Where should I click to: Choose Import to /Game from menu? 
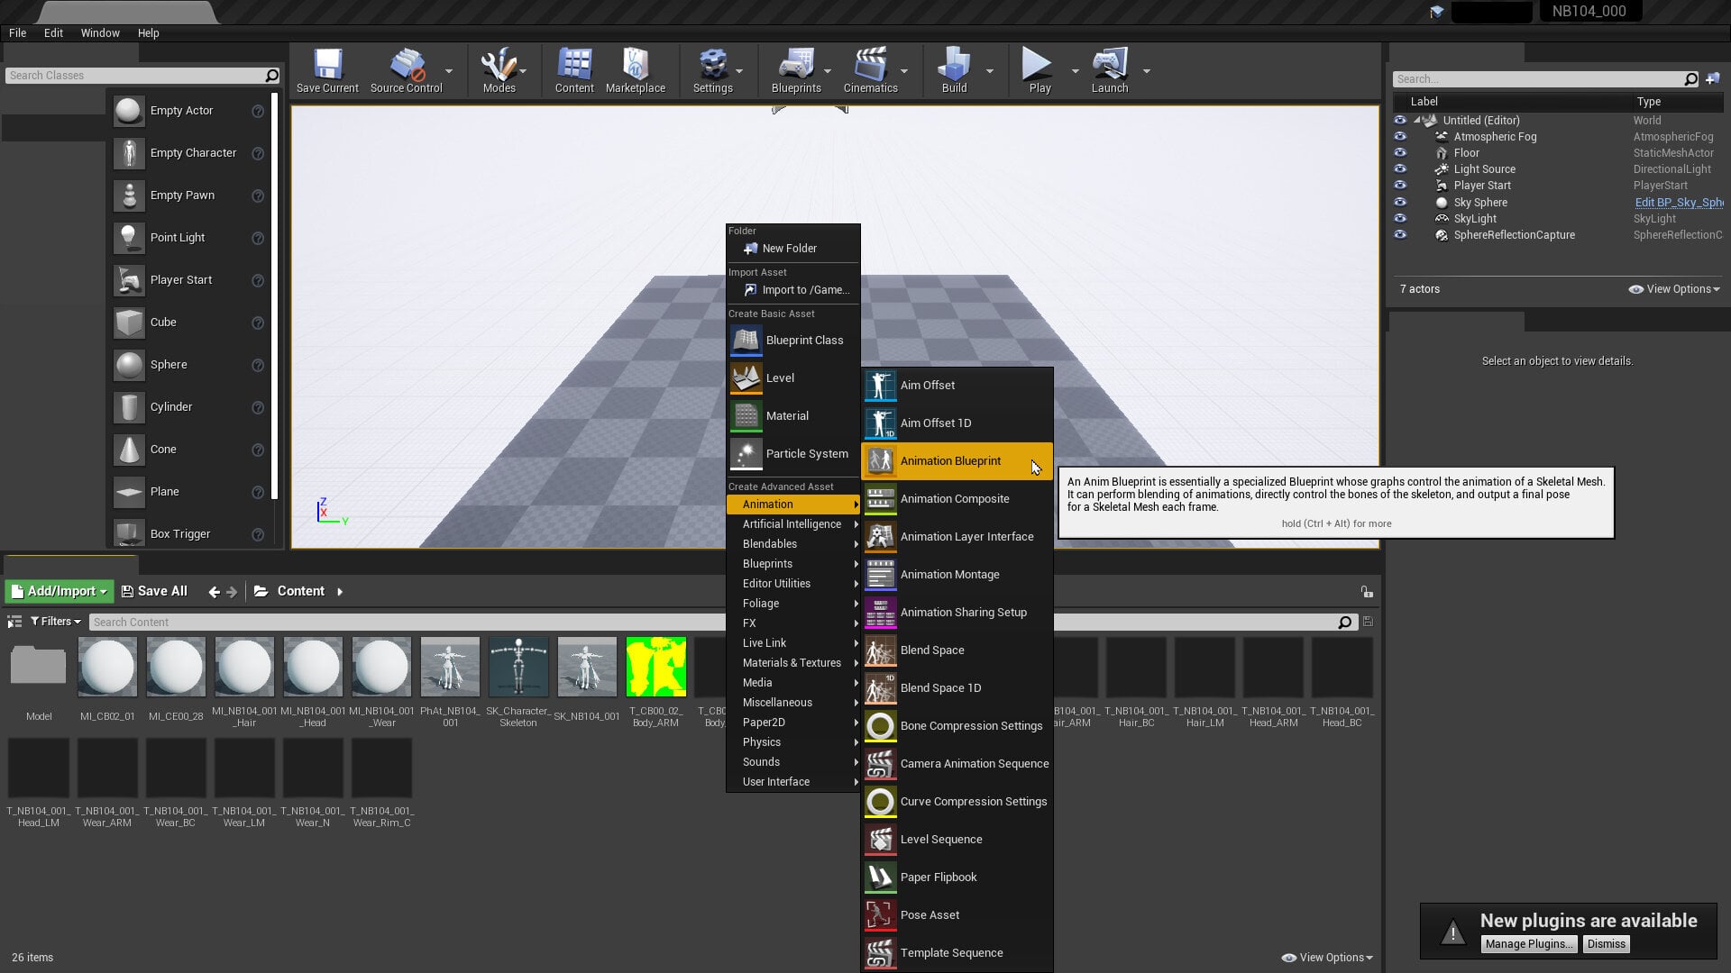pyautogui.click(x=793, y=289)
